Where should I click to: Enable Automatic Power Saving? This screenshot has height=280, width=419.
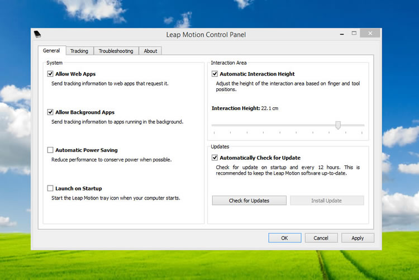[50, 150]
